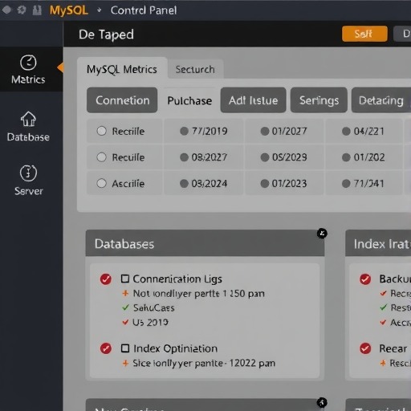Open the Metrics sidebar icon
Image resolution: width=411 pixels, height=411 pixels.
28,63
